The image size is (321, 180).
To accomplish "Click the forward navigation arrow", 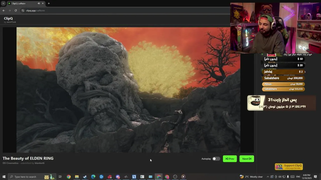I will pos(10,10).
